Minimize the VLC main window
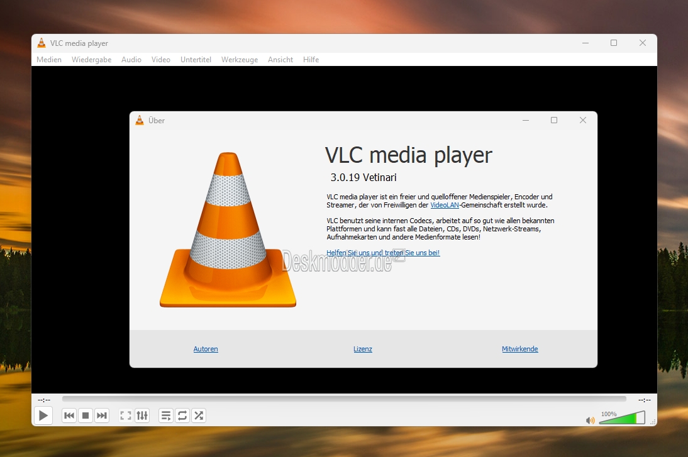 pyautogui.click(x=585, y=43)
